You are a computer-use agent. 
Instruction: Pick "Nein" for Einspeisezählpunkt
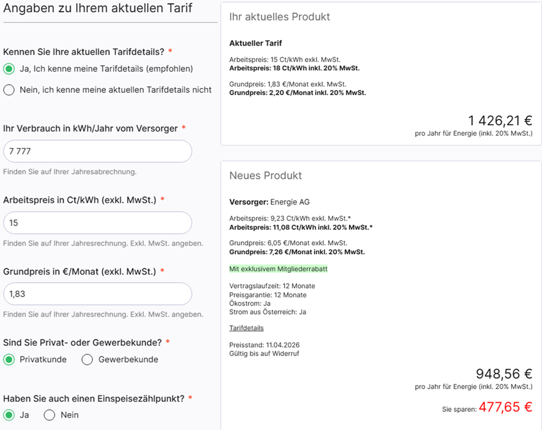49,415
